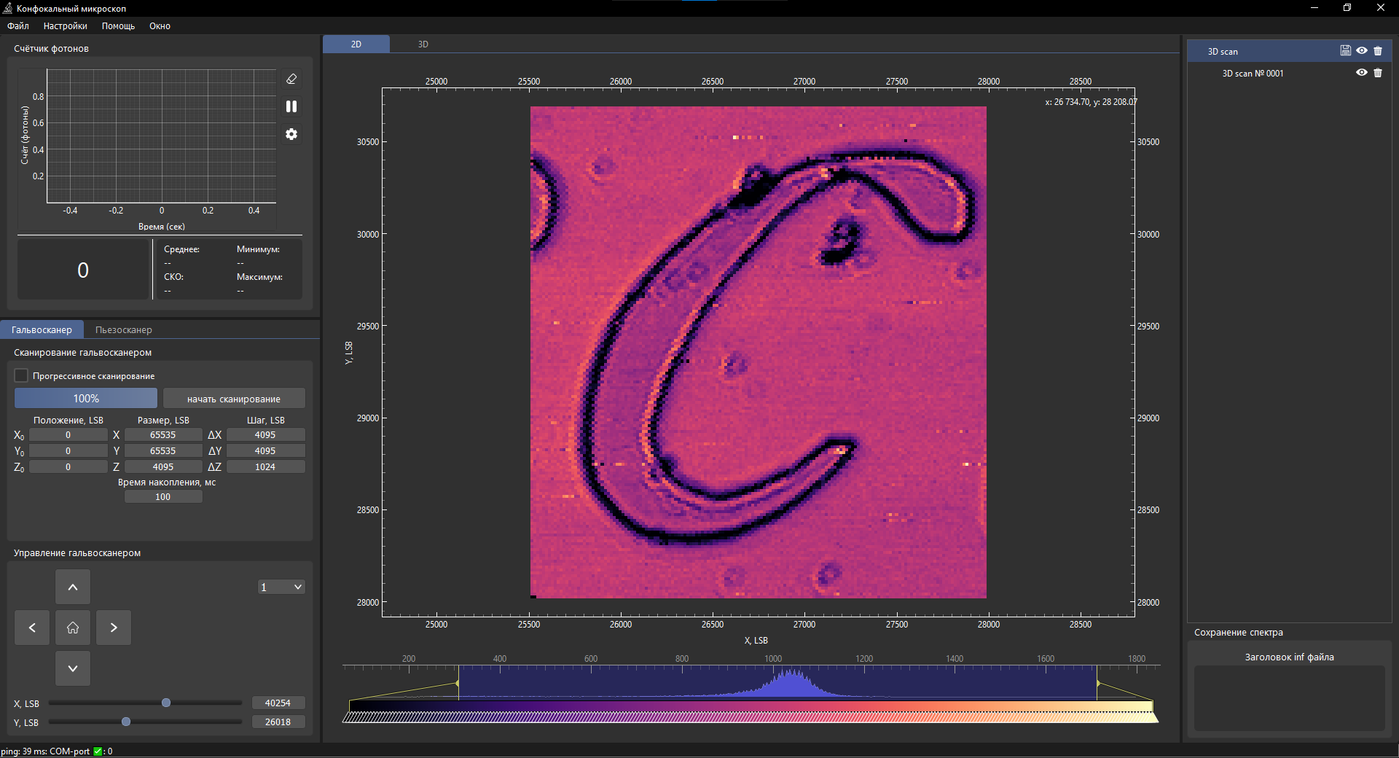The width and height of the screenshot is (1399, 758).
Task: Clear the photon counter plot with eraser
Action: point(291,79)
